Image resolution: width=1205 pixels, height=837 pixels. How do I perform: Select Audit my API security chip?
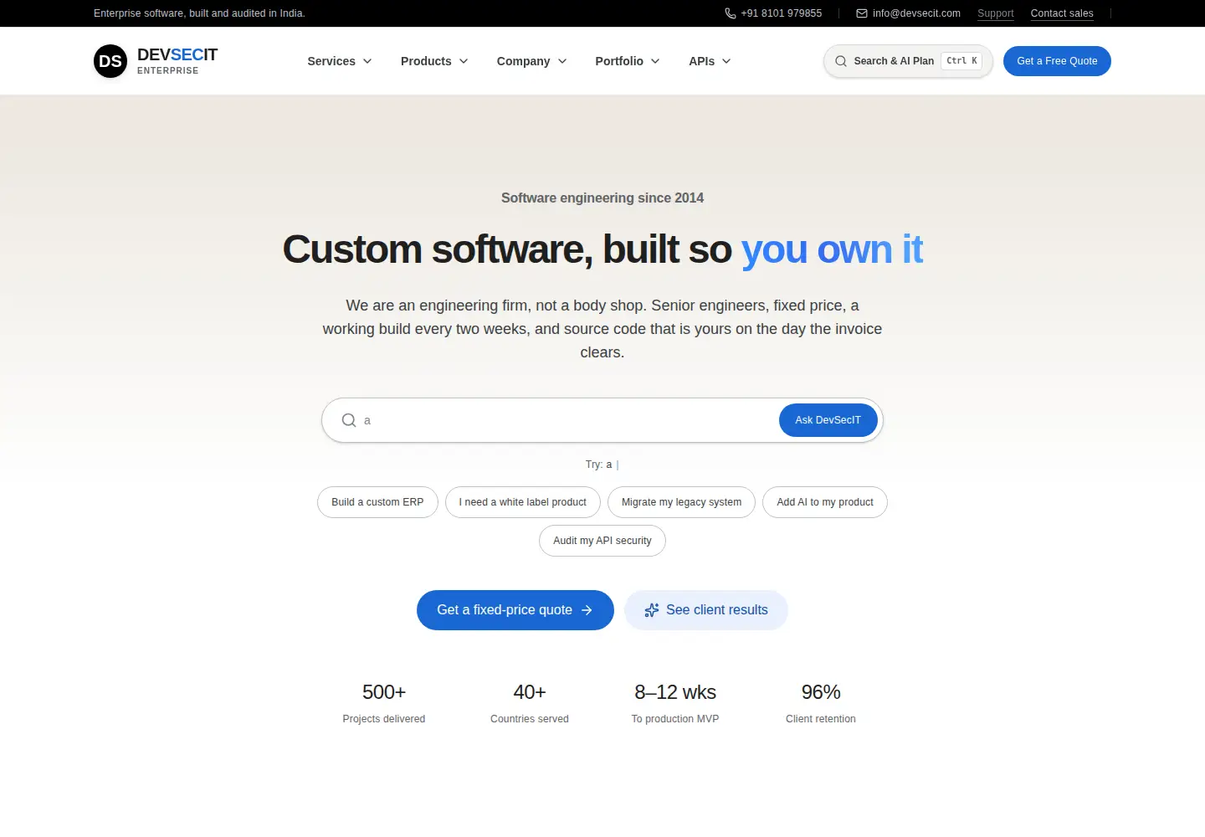click(x=602, y=541)
